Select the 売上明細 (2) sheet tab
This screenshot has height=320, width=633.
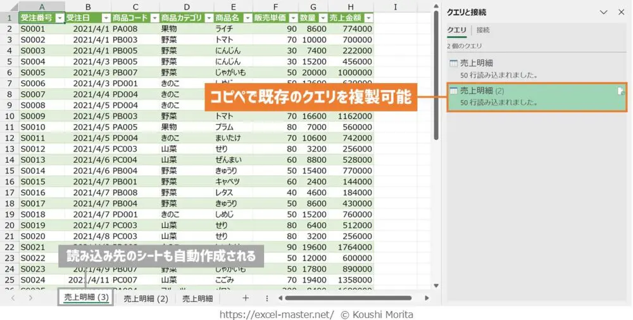(x=146, y=298)
